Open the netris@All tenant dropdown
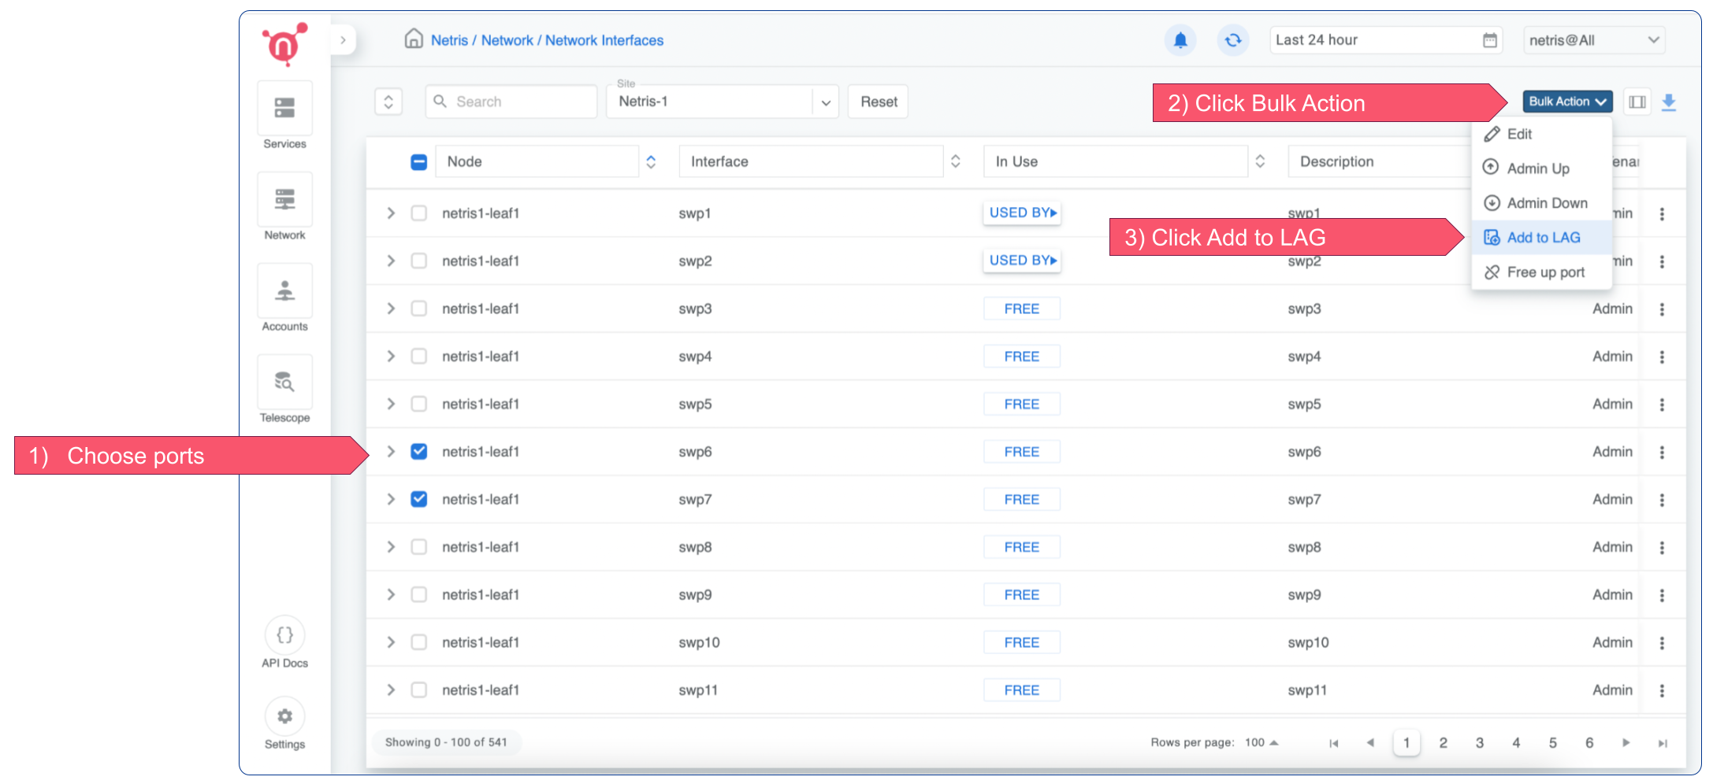Viewport: 1713px width, 784px height. (x=1593, y=40)
